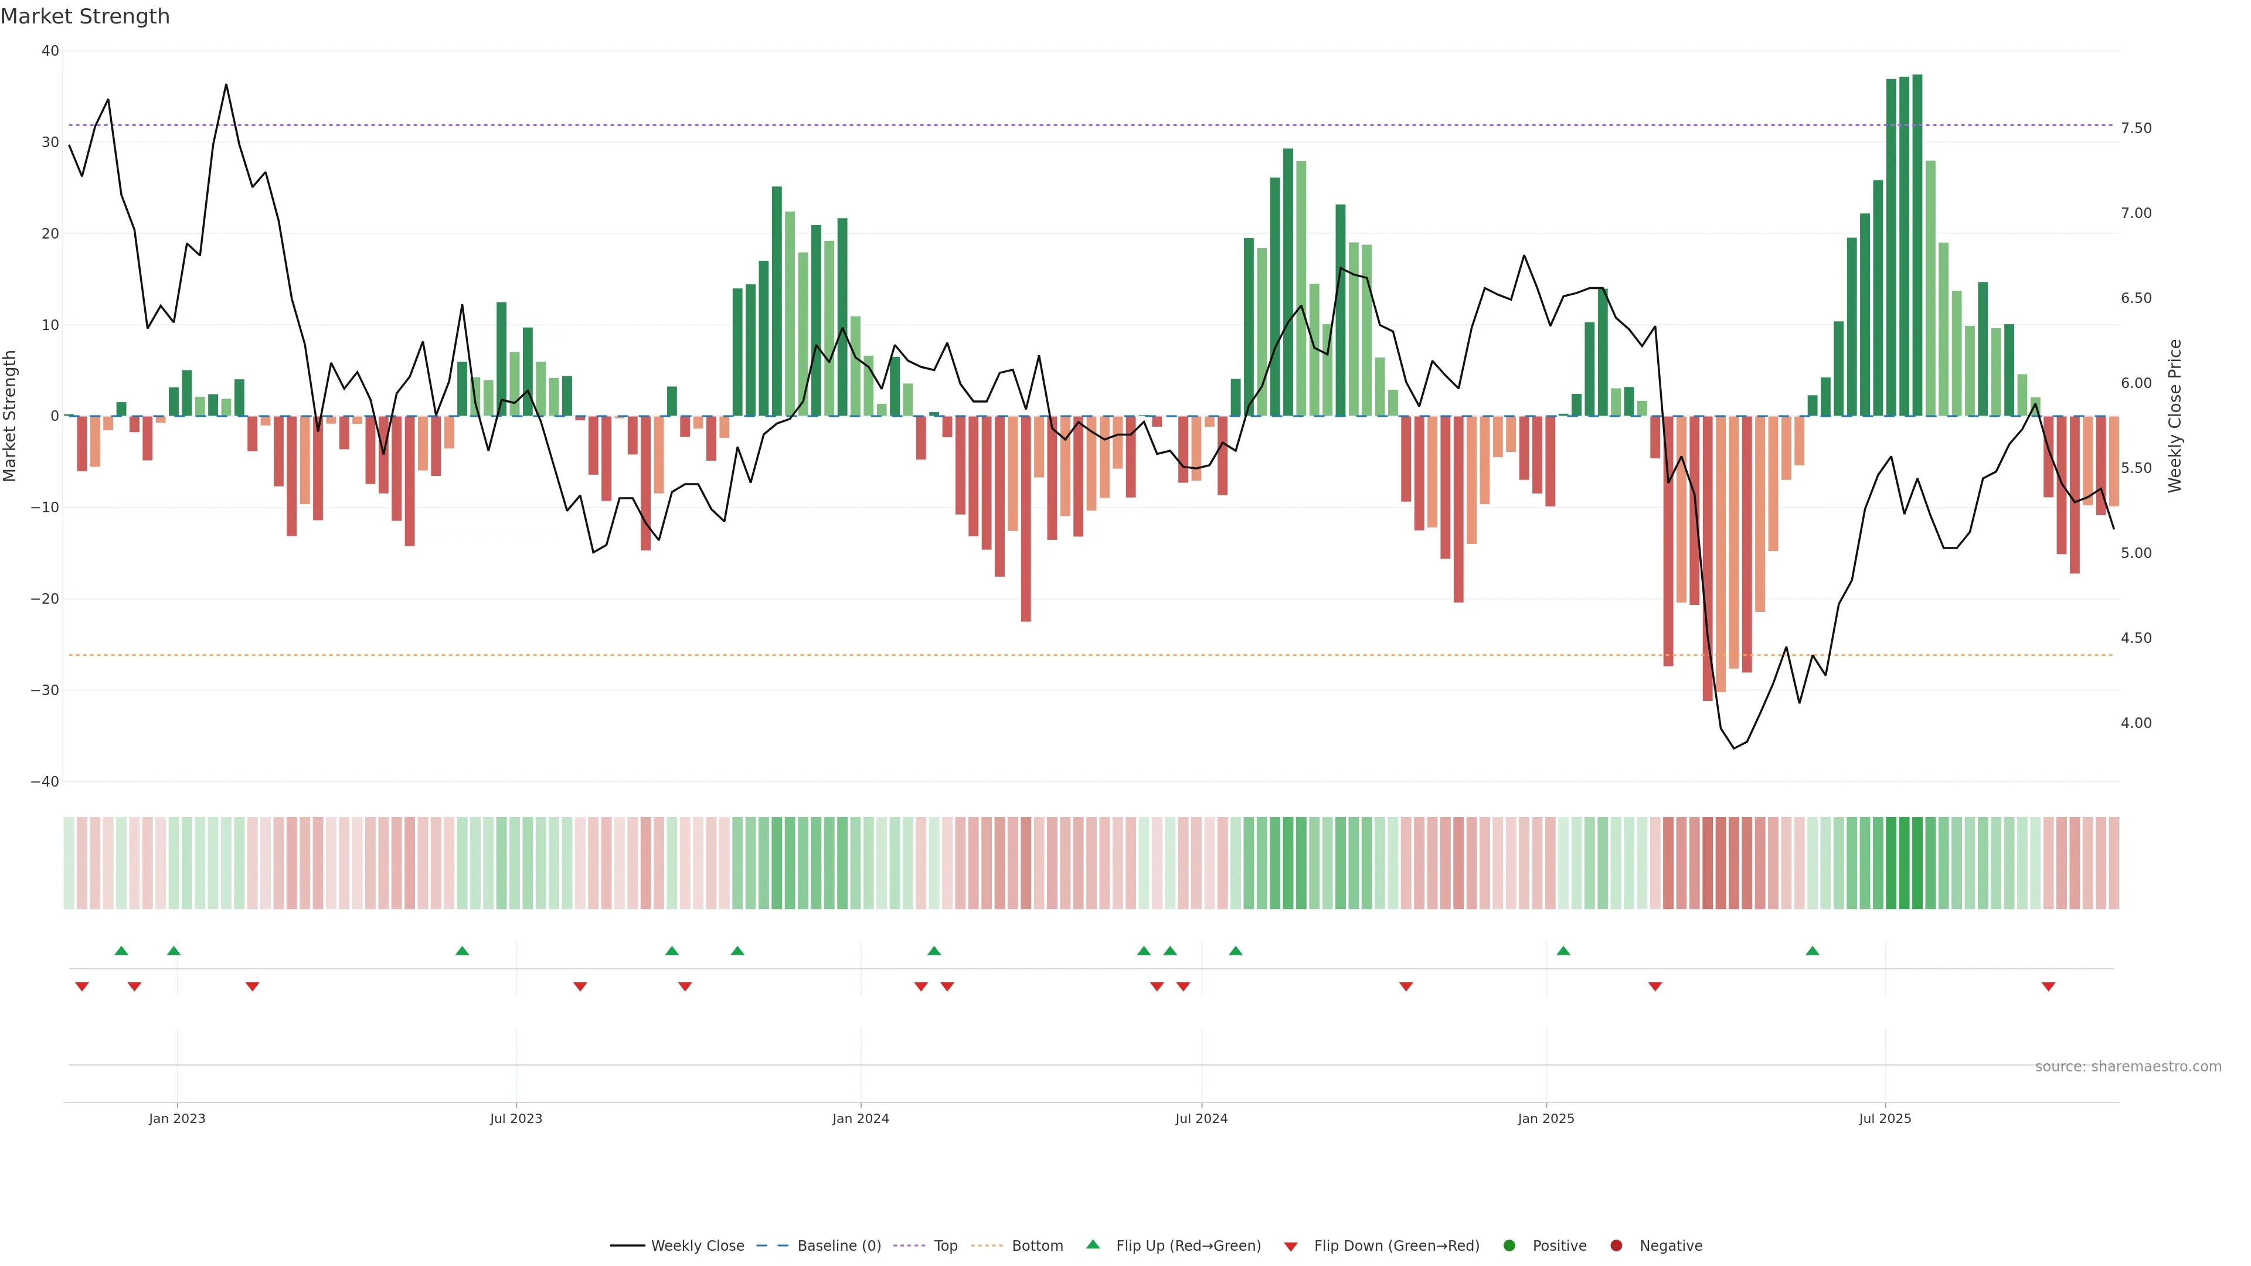Click the red Negative circle in legend
Viewport: 2251px width, 1266px height.
click(1616, 1245)
